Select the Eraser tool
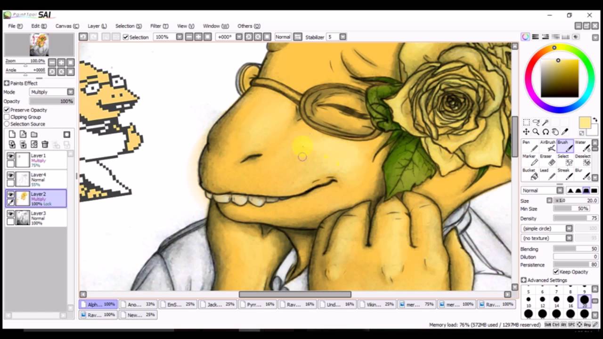 [x=547, y=160]
